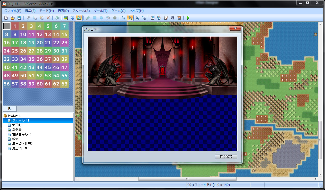Select region tile 63
The width and height of the screenshot is (325, 190).
tap(64, 84)
